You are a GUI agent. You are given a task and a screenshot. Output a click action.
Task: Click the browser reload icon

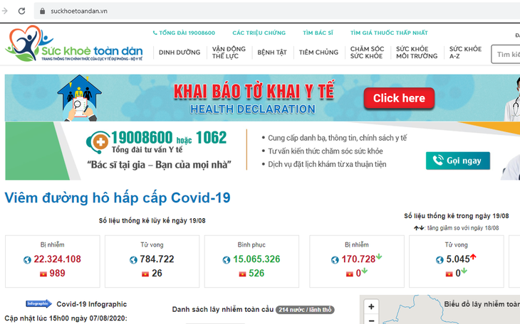(21, 11)
